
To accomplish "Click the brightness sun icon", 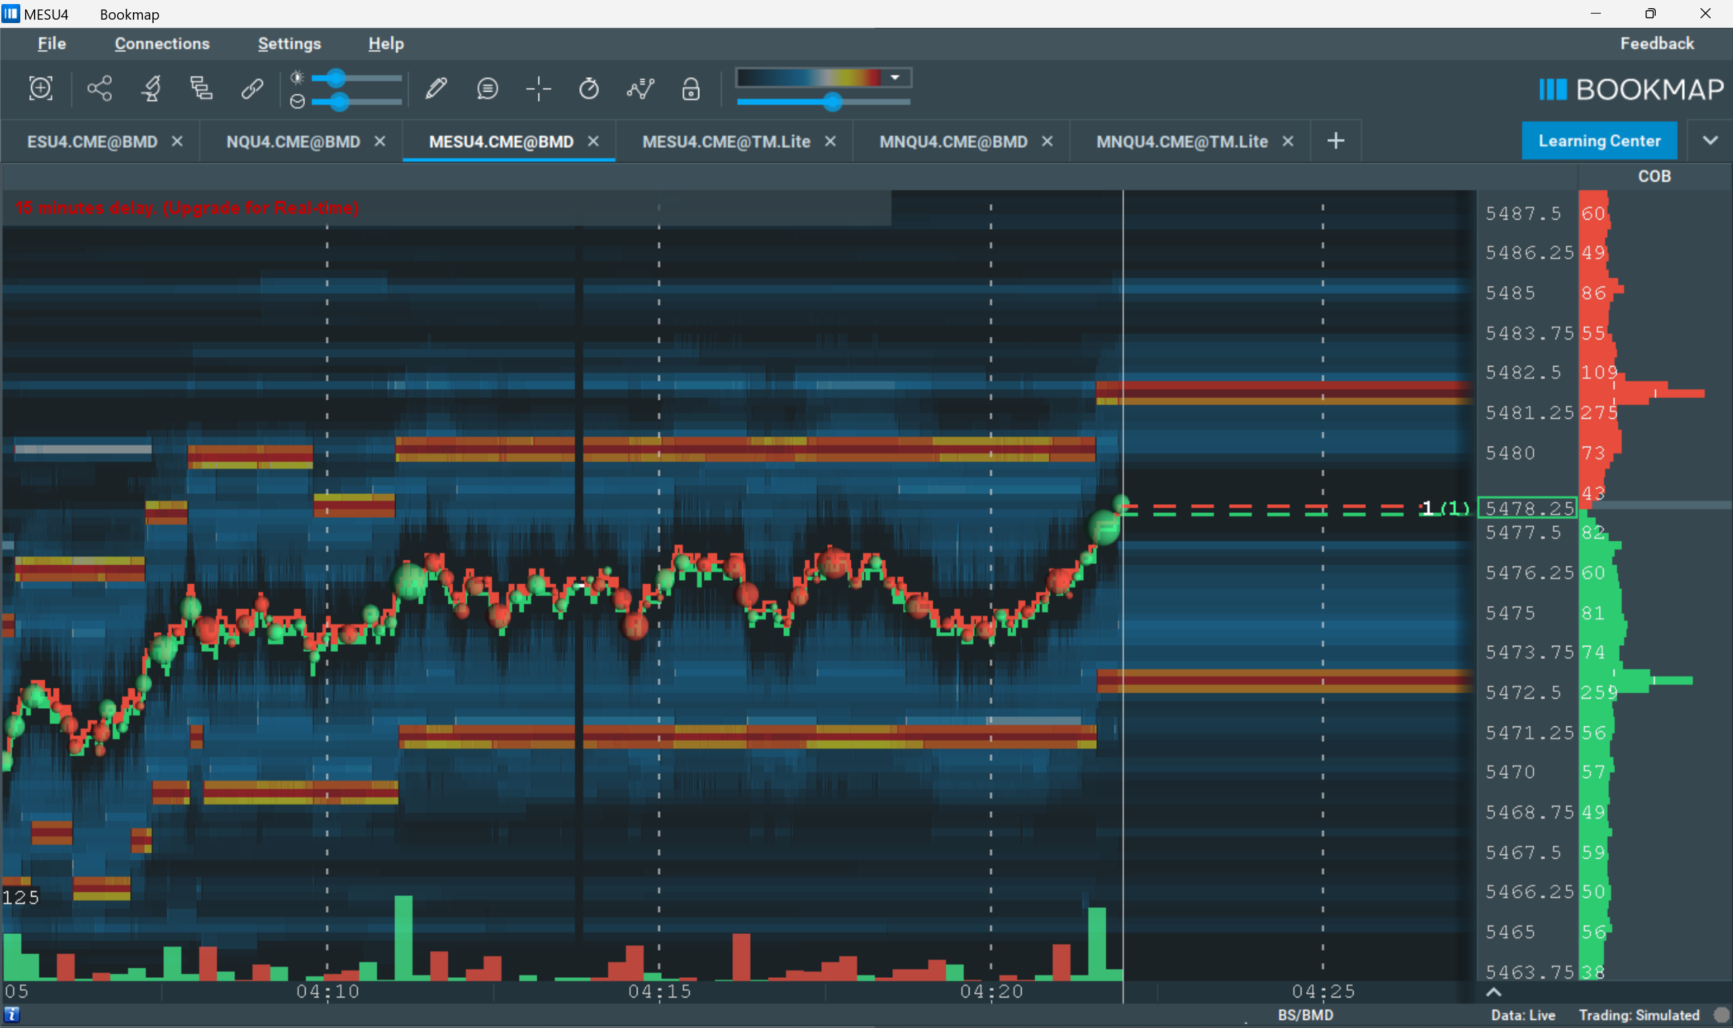I will [x=297, y=77].
